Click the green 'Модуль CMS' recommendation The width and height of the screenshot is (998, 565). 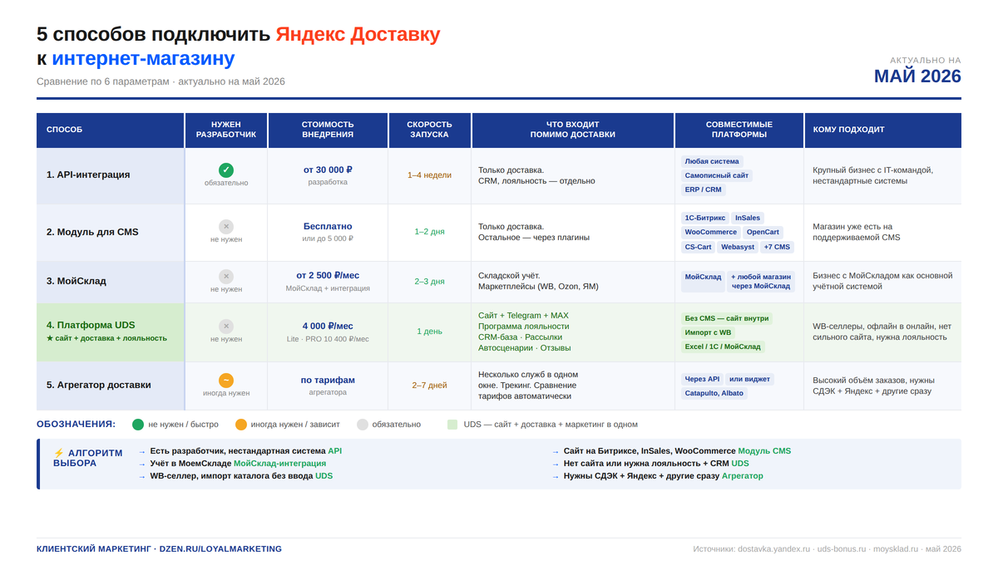click(x=764, y=451)
